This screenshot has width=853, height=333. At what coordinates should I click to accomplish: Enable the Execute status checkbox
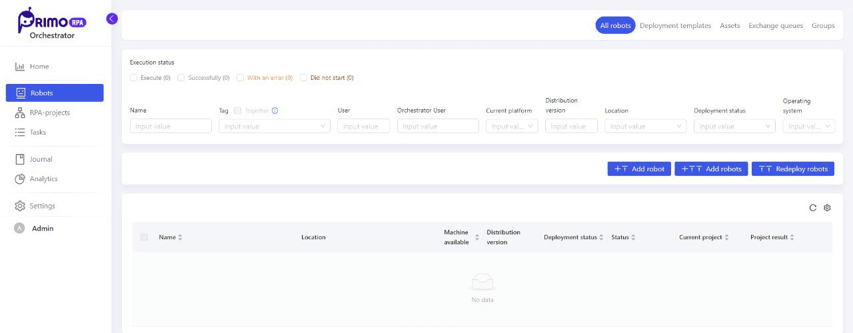click(134, 78)
